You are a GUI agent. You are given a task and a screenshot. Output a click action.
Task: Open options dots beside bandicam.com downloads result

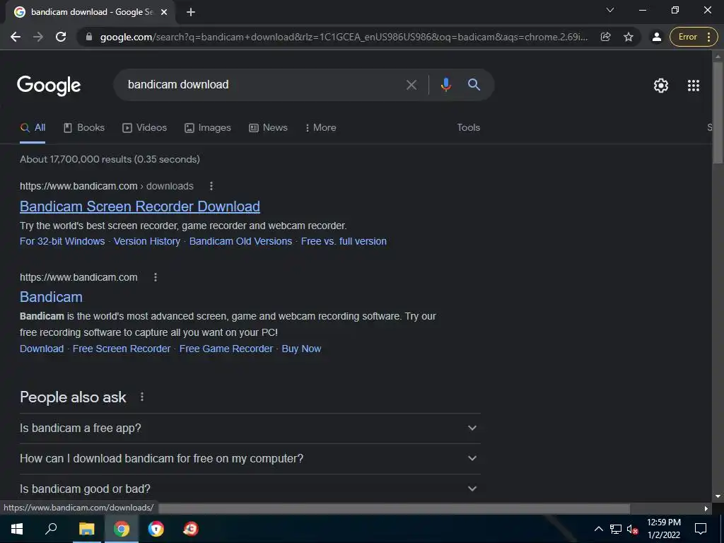(211, 186)
